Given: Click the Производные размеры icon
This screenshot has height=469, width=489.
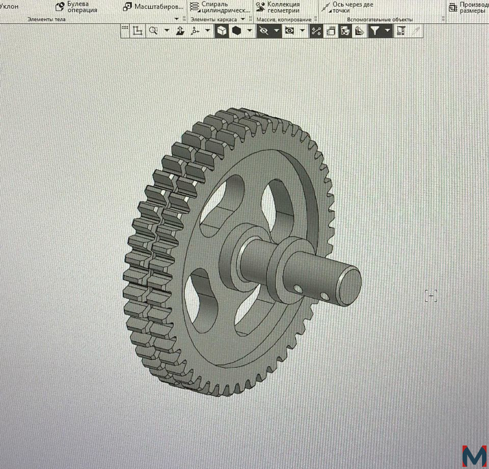Looking at the screenshot, I should coord(453,8).
